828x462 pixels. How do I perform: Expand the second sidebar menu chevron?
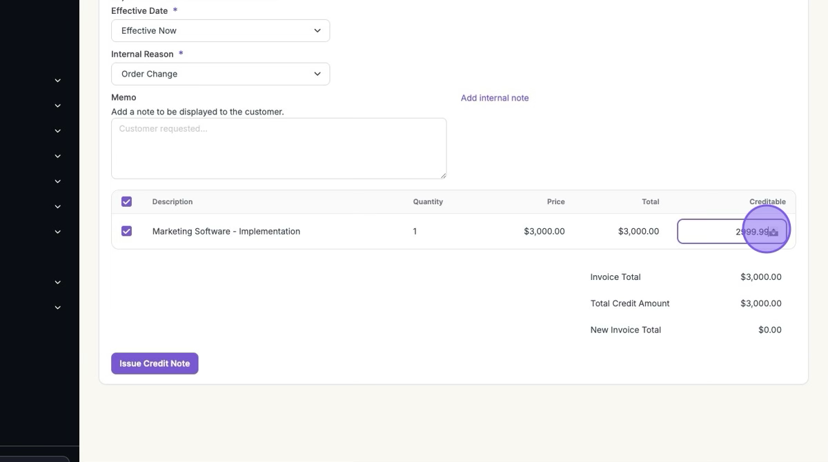point(58,106)
